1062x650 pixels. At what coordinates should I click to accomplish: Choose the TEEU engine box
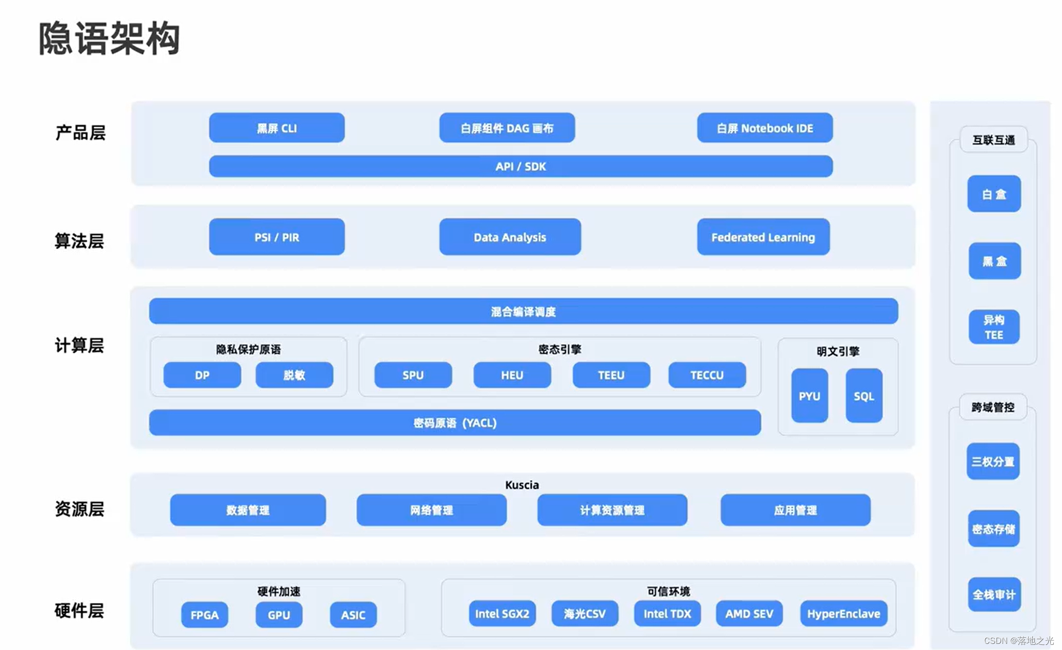(x=611, y=375)
